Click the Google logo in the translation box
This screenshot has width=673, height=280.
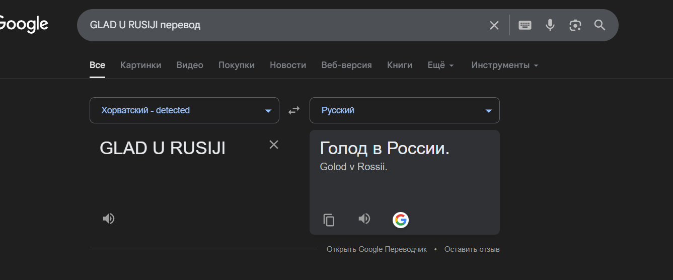click(x=401, y=220)
